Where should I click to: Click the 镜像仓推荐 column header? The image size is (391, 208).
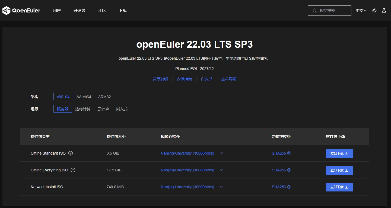[170, 136]
